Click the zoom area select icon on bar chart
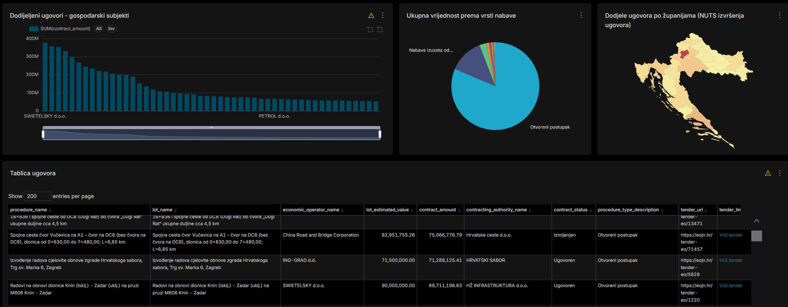Image resolution: width=788 pixels, height=307 pixels. [370, 29]
